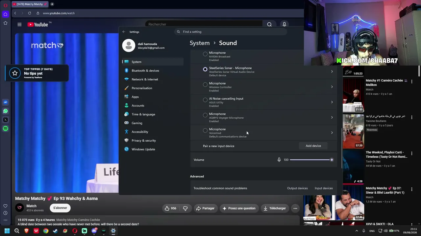Click the Settings "Find a setting" search box

pos(231,32)
